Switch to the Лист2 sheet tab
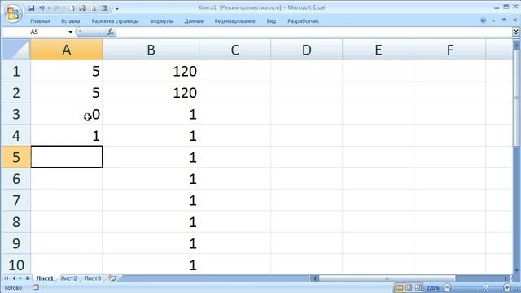 click(68, 278)
